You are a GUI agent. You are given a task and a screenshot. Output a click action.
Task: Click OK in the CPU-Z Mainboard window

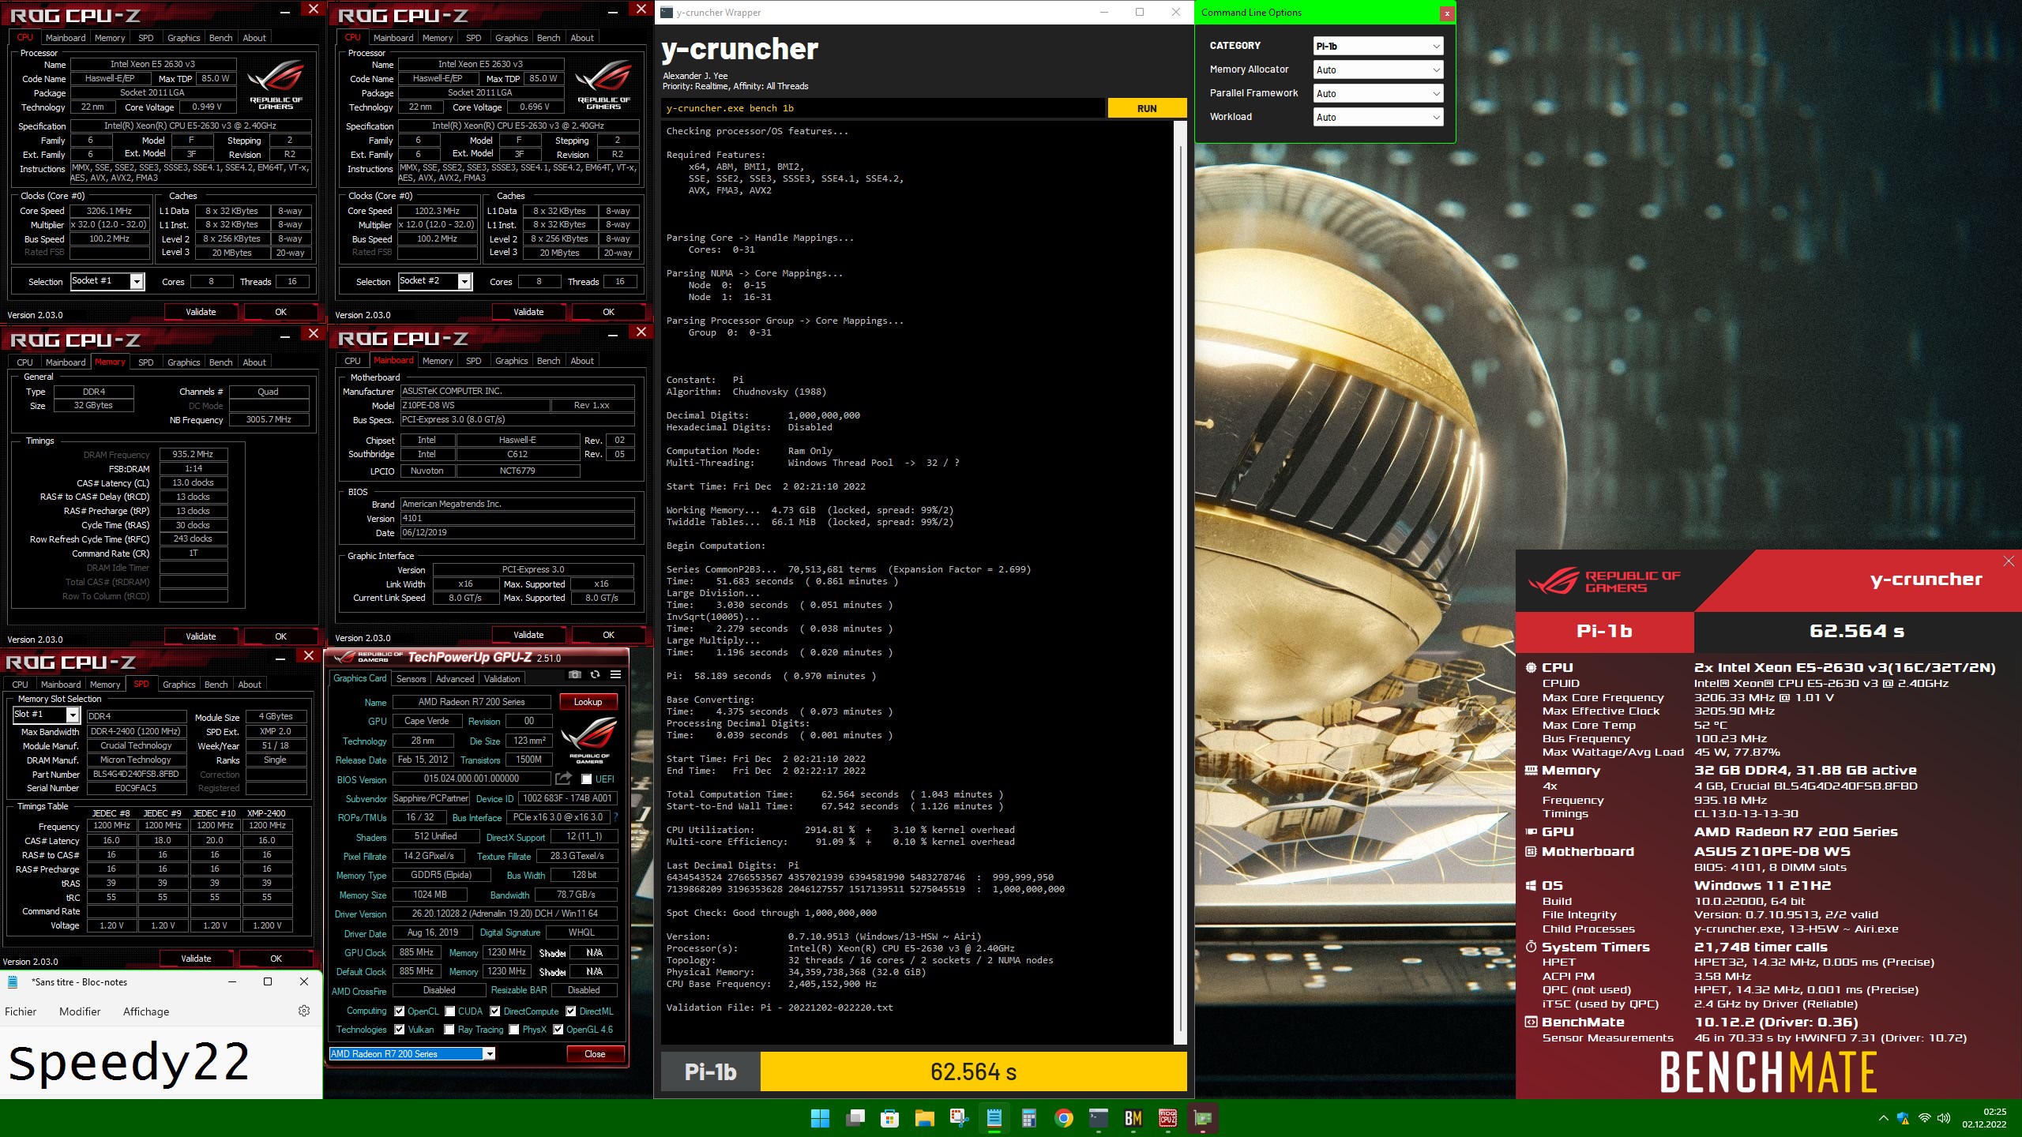[608, 635]
